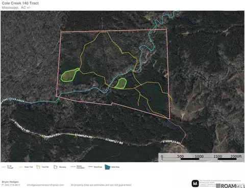
Task: Click the Bryan Hodges name text
Action: (x=10, y=182)
